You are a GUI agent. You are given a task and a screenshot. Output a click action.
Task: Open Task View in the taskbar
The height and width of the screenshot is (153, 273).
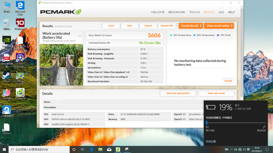[x=83, y=149]
